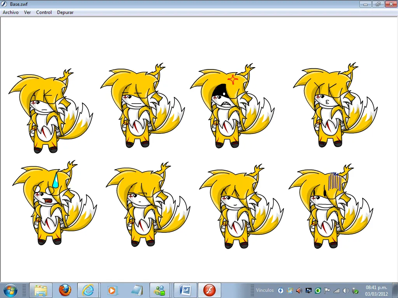Image resolution: width=398 pixels, height=298 pixels.
Task: Open Microsoft Word from the taskbar
Action: [185, 290]
